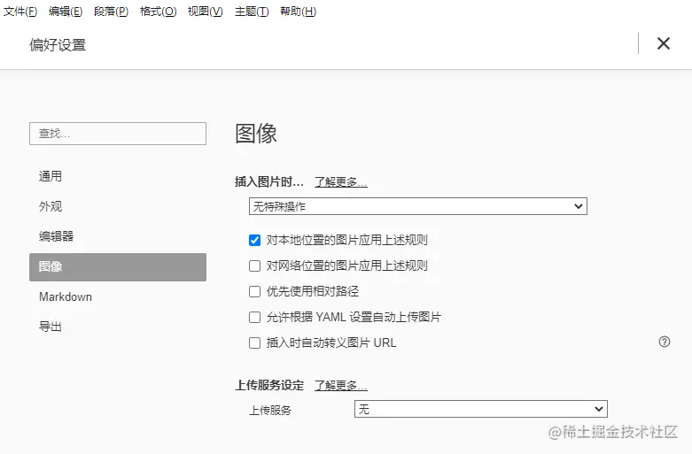The image size is (692, 454).
Task: Open the 无特殊操作 image insert dropdown
Action: pos(418,206)
